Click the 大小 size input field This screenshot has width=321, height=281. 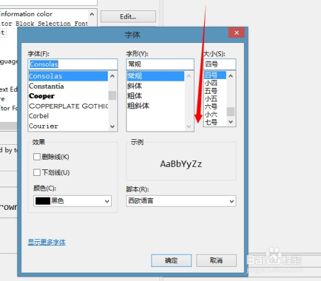click(220, 64)
